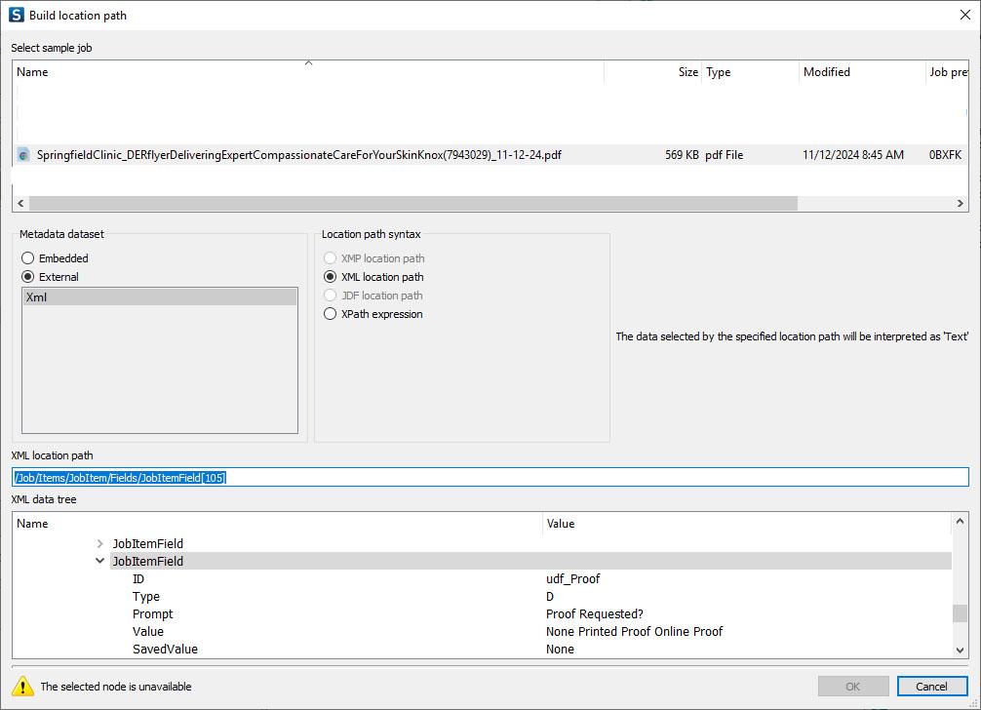Collapse the expanded JobItemField node
The height and width of the screenshot is (710, 981).
(x=100, y=561)
